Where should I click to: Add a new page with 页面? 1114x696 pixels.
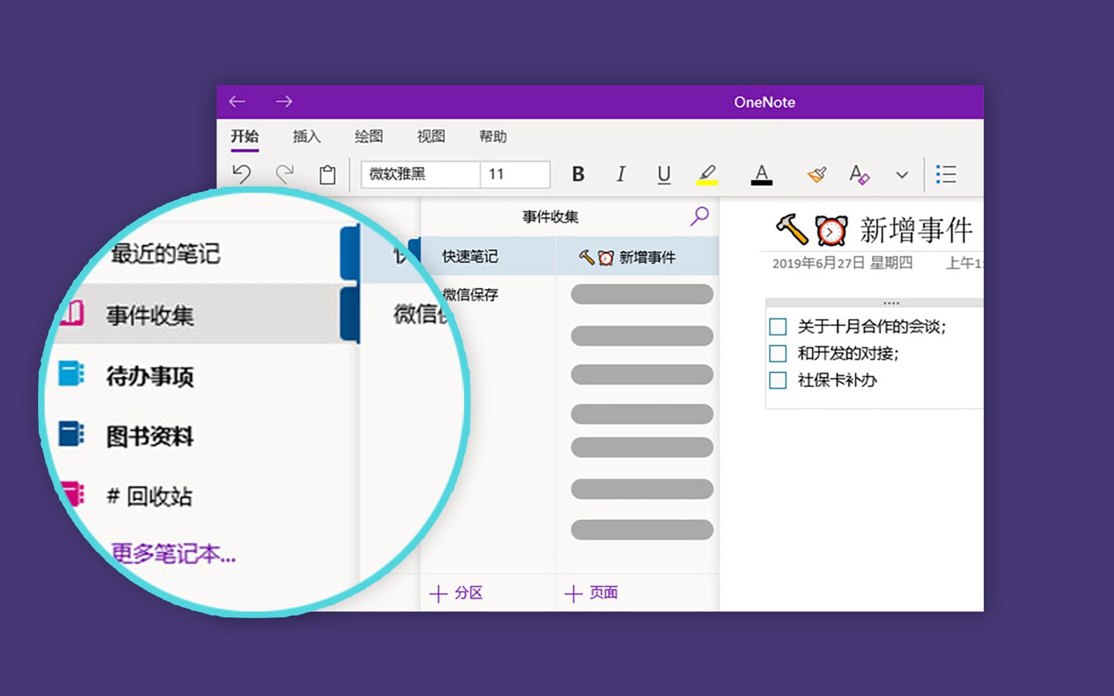pyautogui.click(x=591, y=593)
